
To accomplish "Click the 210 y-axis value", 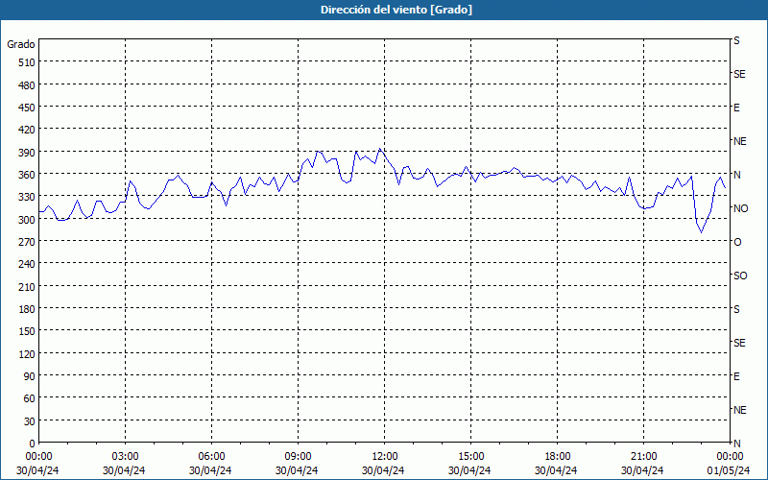I will 27,286.
